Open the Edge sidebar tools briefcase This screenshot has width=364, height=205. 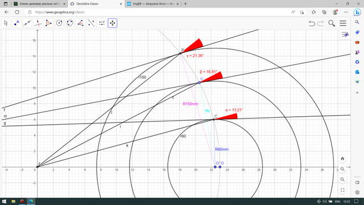pyautogui.click(x=357, y=42)
